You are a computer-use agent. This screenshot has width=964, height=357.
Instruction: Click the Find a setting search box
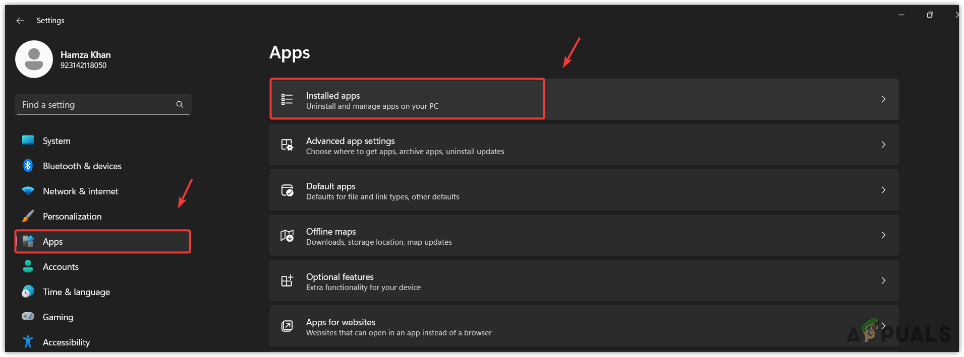(96, 104)
